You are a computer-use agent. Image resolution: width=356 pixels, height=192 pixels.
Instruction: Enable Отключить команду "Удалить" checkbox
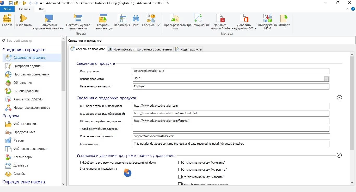[x=180, y=177]
